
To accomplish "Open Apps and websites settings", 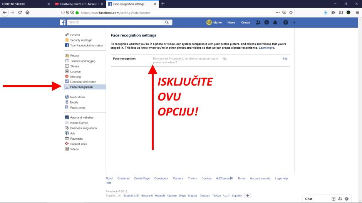I will [82, 117].
